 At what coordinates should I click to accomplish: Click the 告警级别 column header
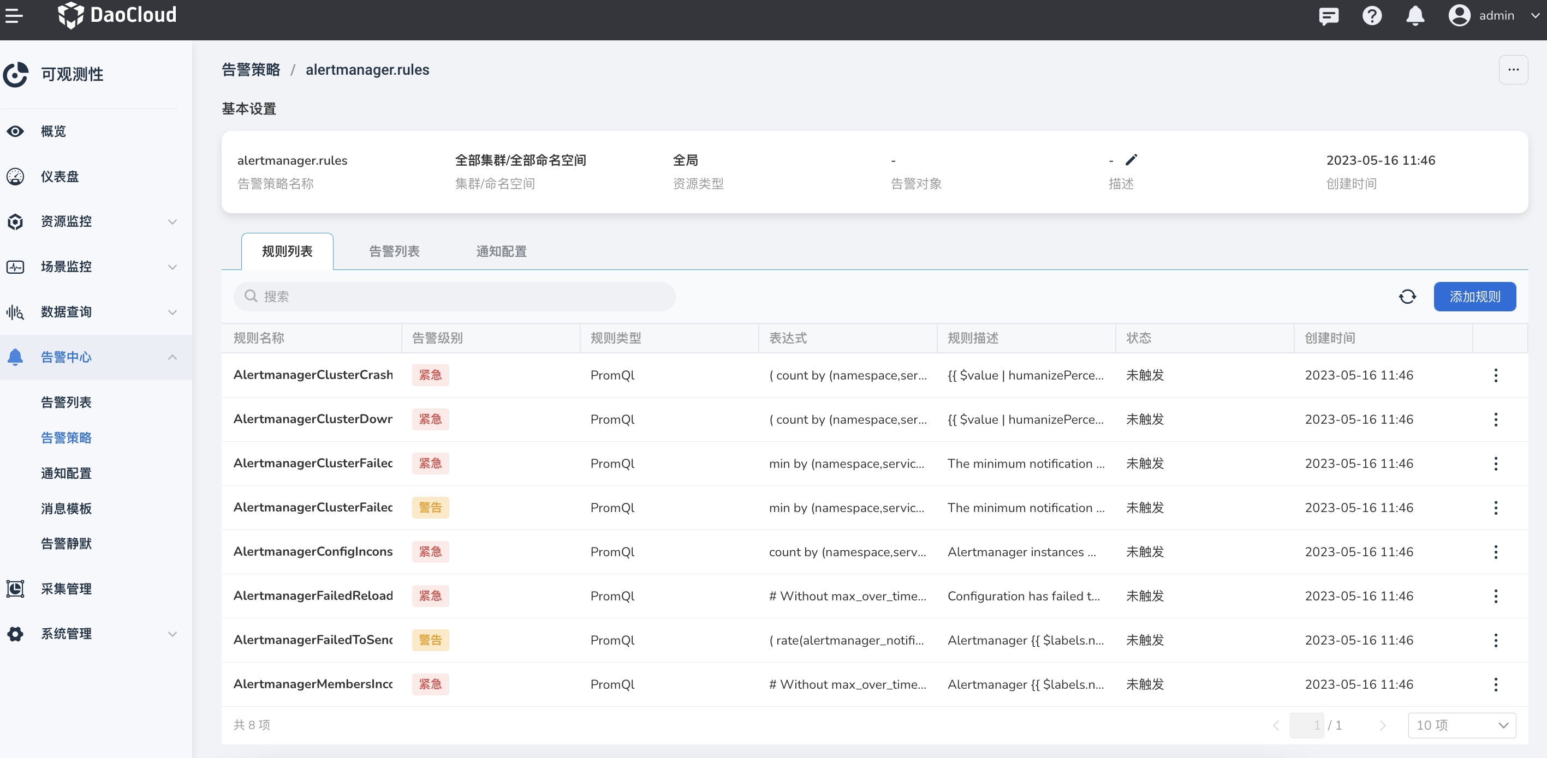(x=437, y=338)
